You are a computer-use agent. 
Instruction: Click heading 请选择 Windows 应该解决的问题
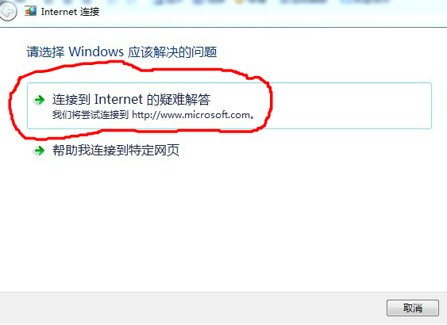point(121,52)
